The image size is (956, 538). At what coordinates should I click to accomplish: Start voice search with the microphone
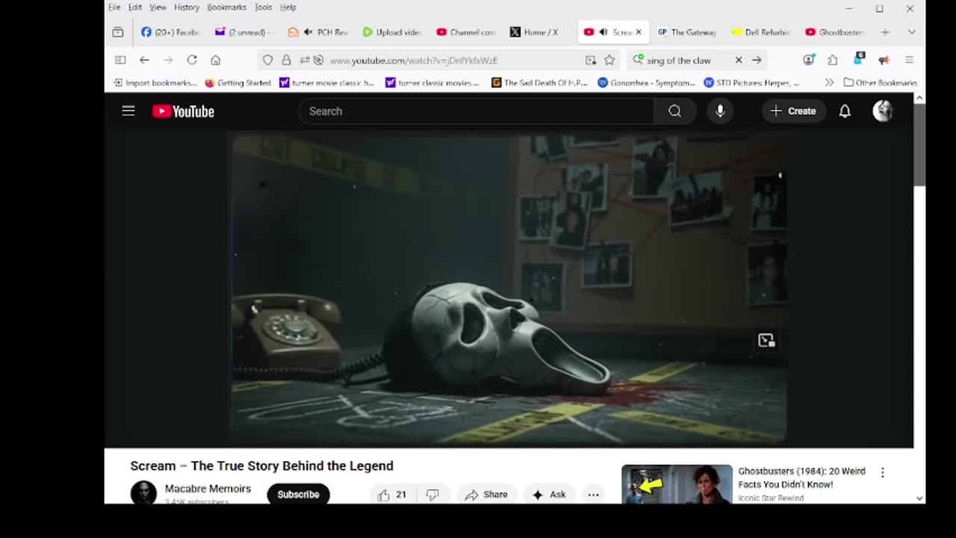(720, 111)
